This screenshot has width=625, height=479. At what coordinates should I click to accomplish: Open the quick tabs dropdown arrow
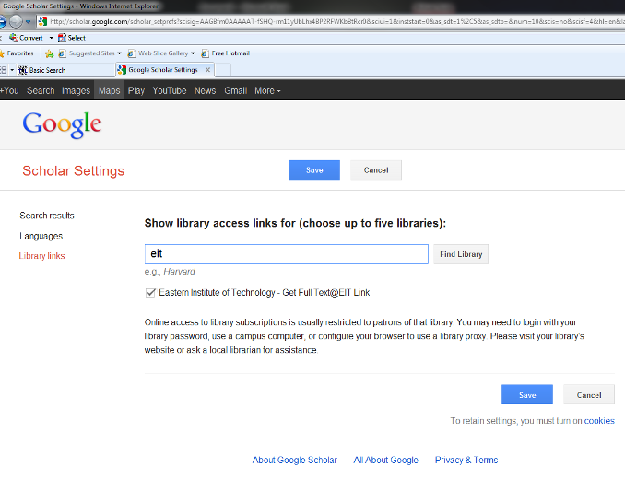coord(12,70)
